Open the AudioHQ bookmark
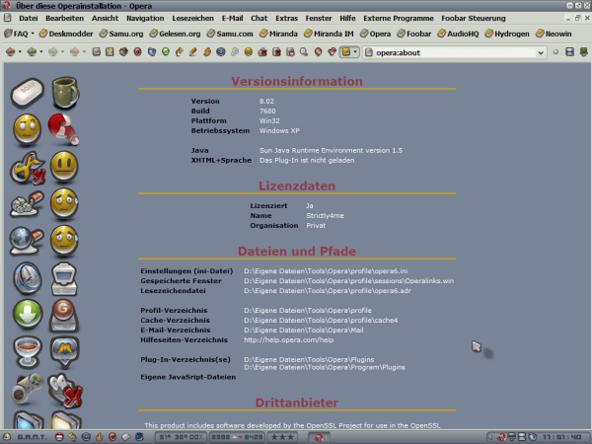This screenshot has height=444, width=592. [x=458, y=34]
